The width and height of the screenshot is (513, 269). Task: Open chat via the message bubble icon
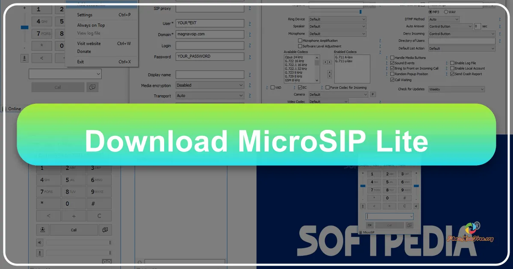[105, 230]
